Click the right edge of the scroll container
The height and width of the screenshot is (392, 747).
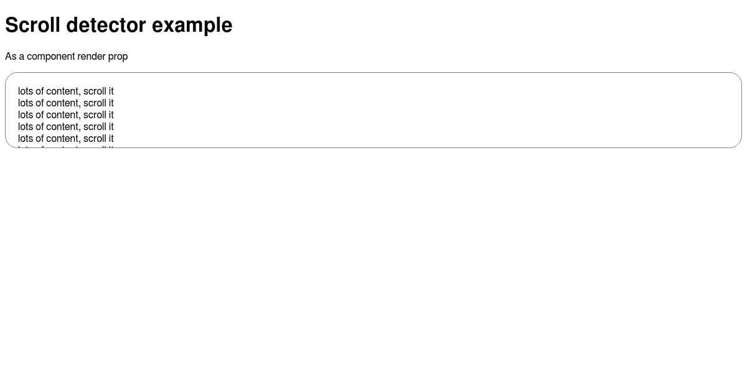[x=741, y=110]
